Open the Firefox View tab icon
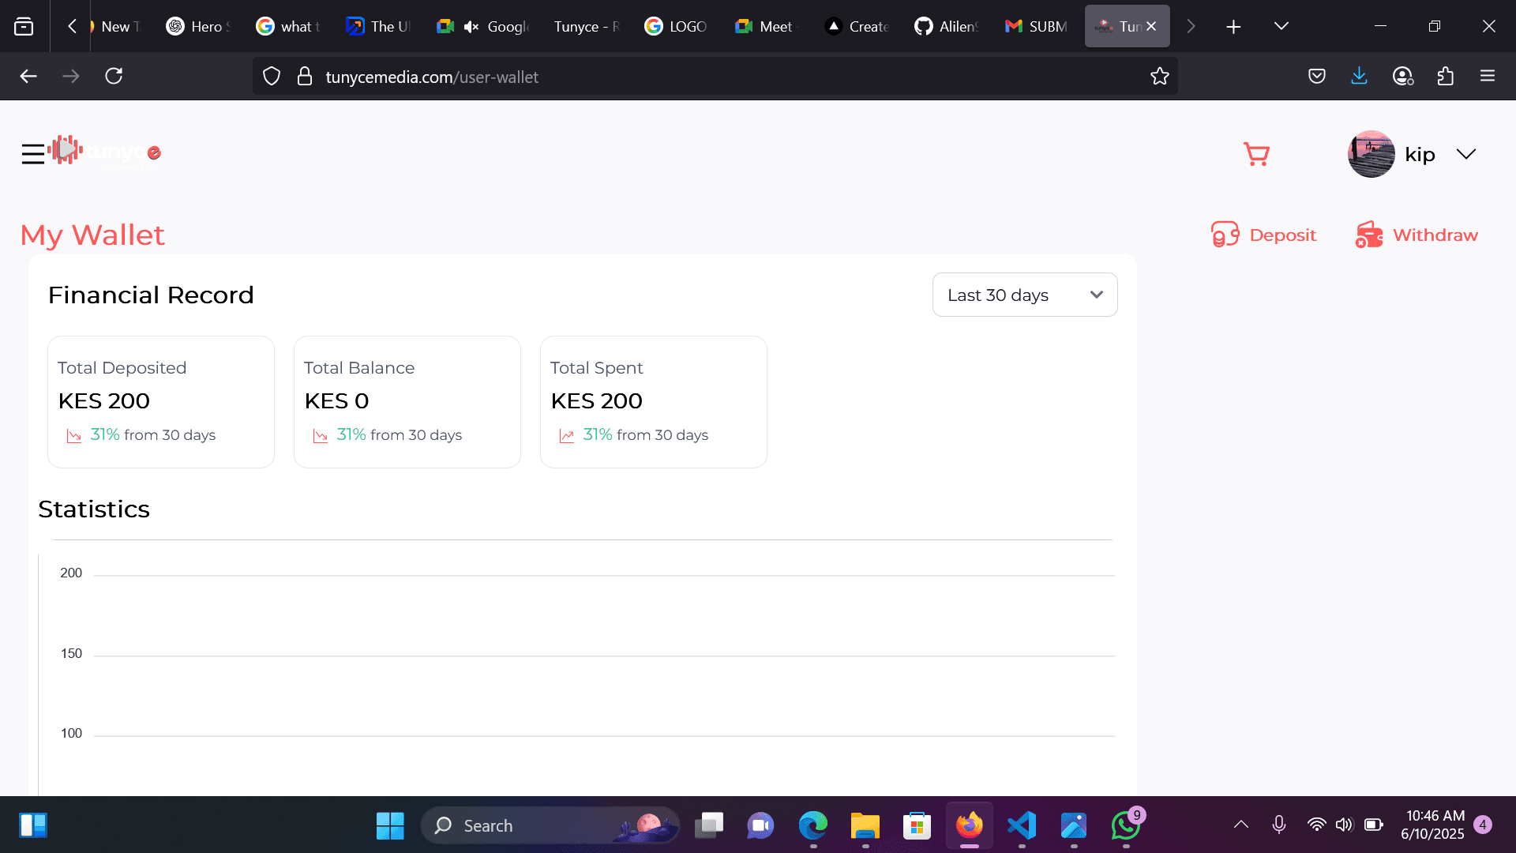The height and width of the screenshot is (853, 1516). click(24, 26)
